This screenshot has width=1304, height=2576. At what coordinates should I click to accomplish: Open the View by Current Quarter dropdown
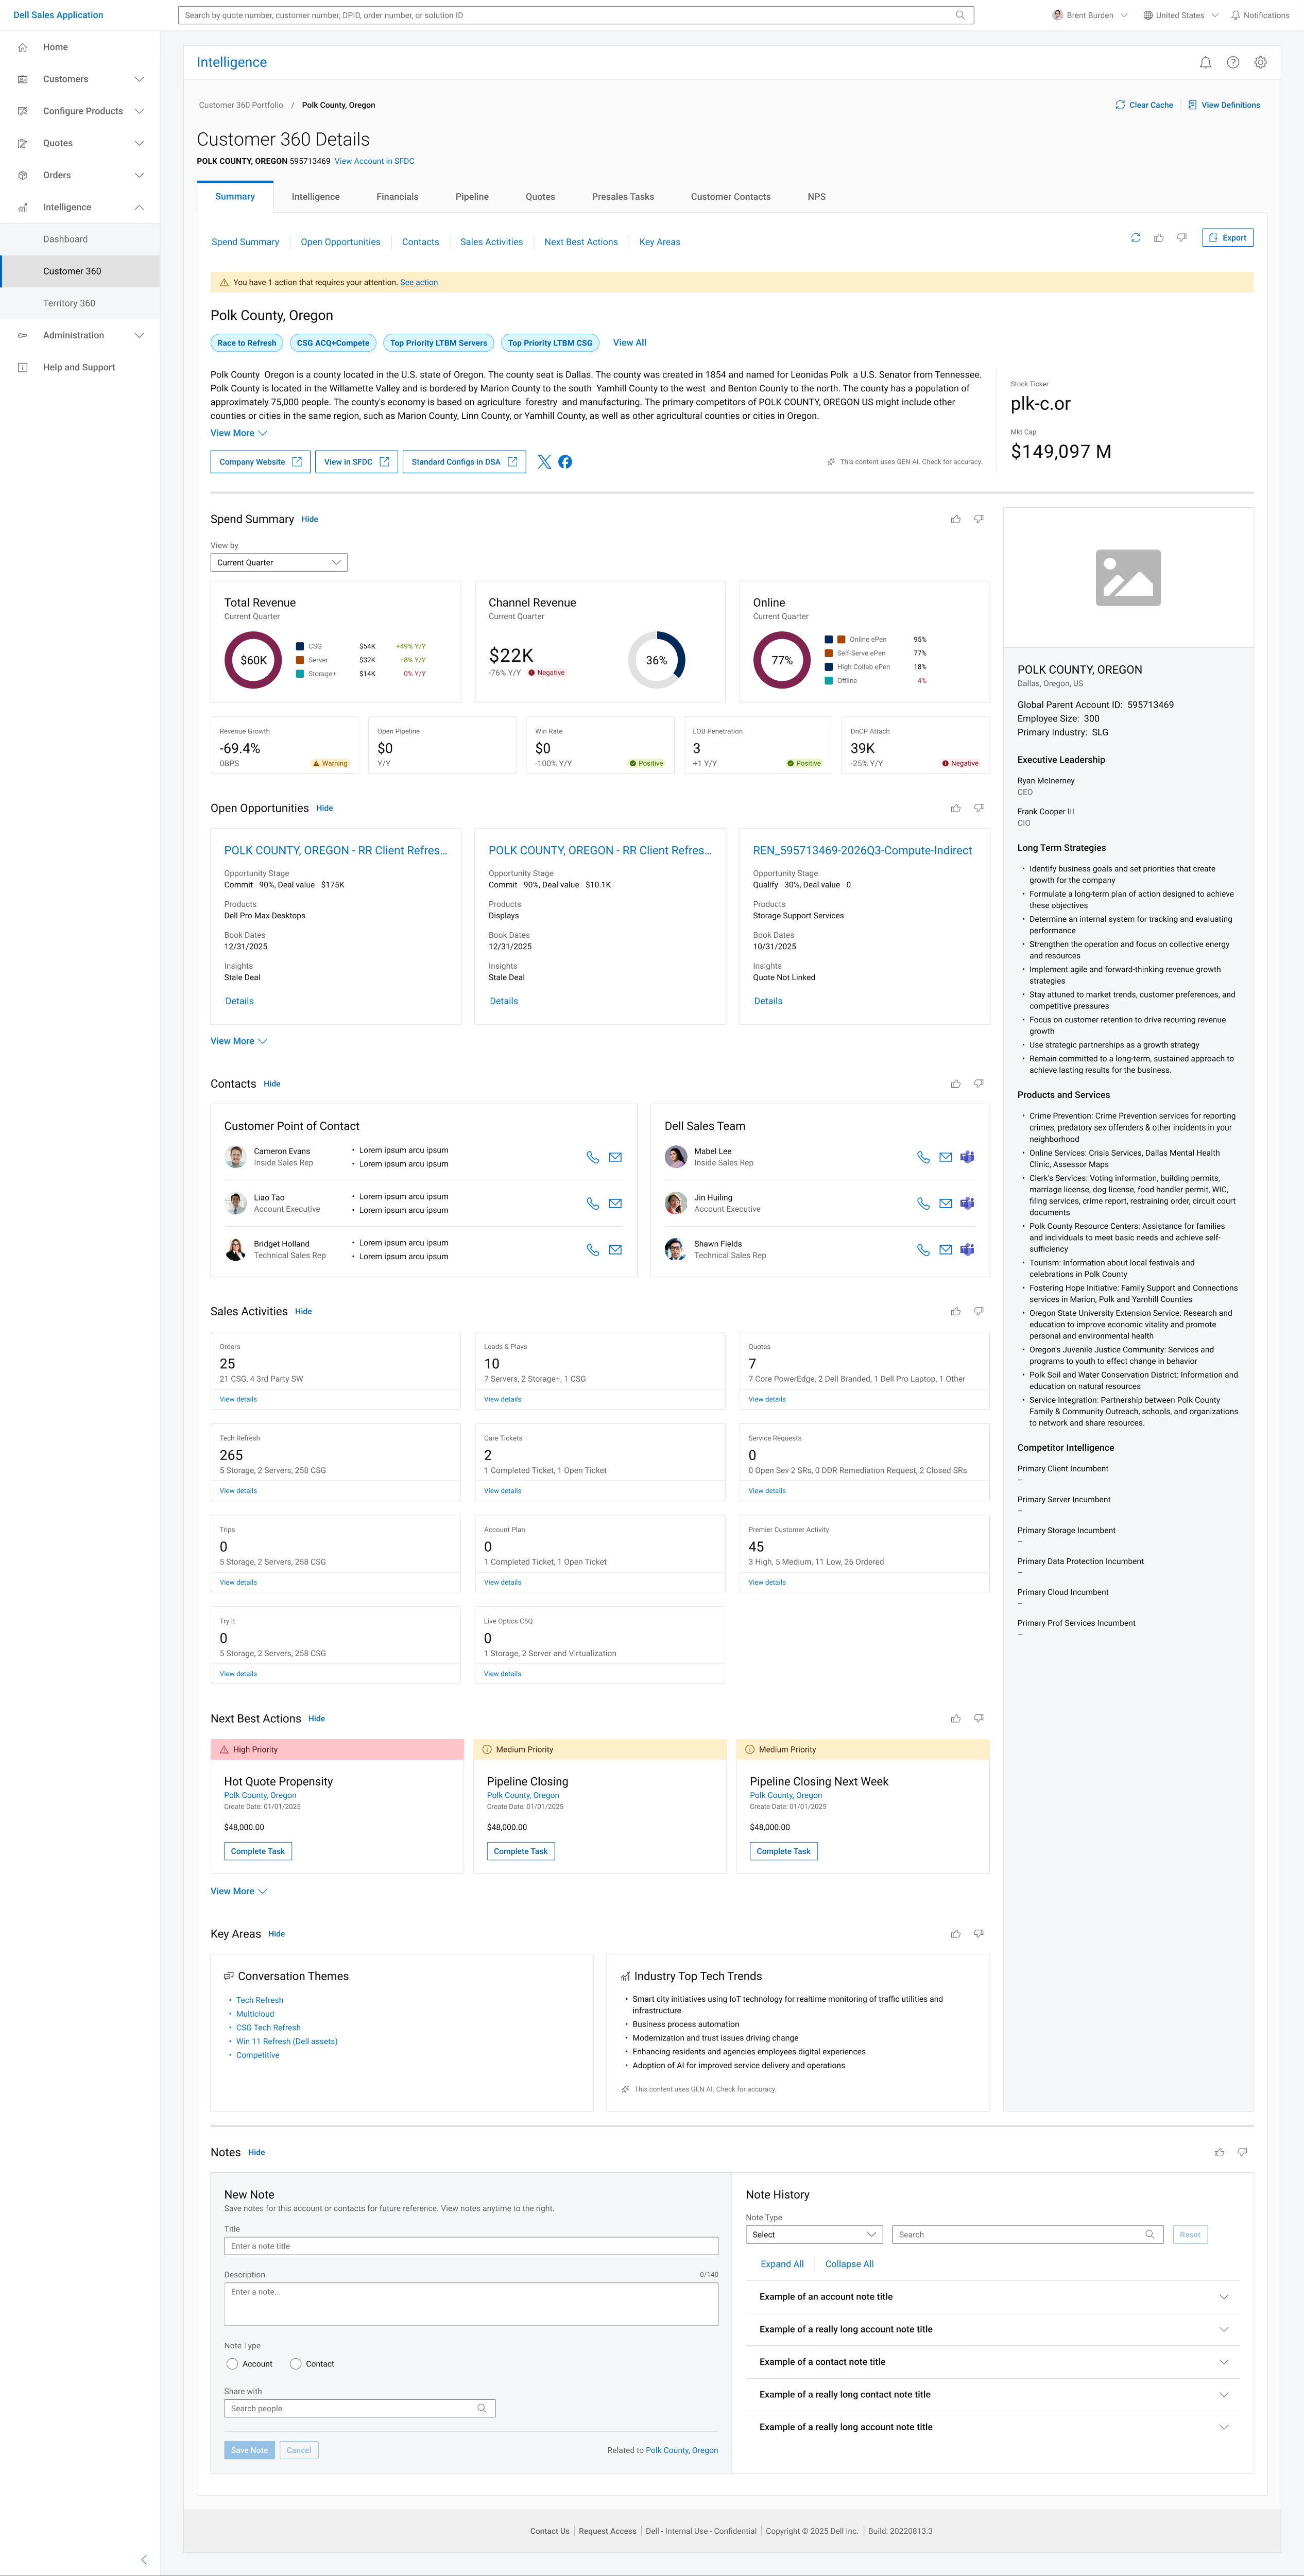[279, 563]
